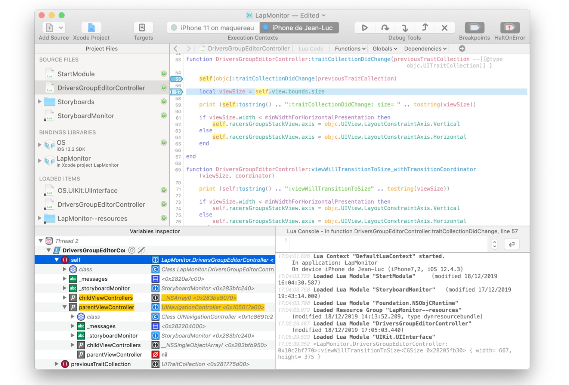This screenshot has height=385, width=569.
Task: Click the round arrow icon after Dependencies
Action: tap(462, 49)
